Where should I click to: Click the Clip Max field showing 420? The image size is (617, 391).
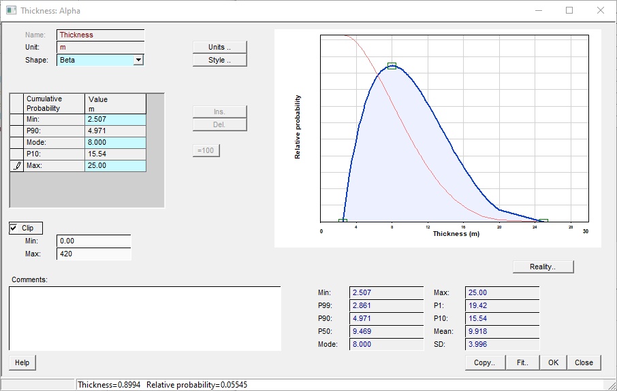tap(93, 254)
